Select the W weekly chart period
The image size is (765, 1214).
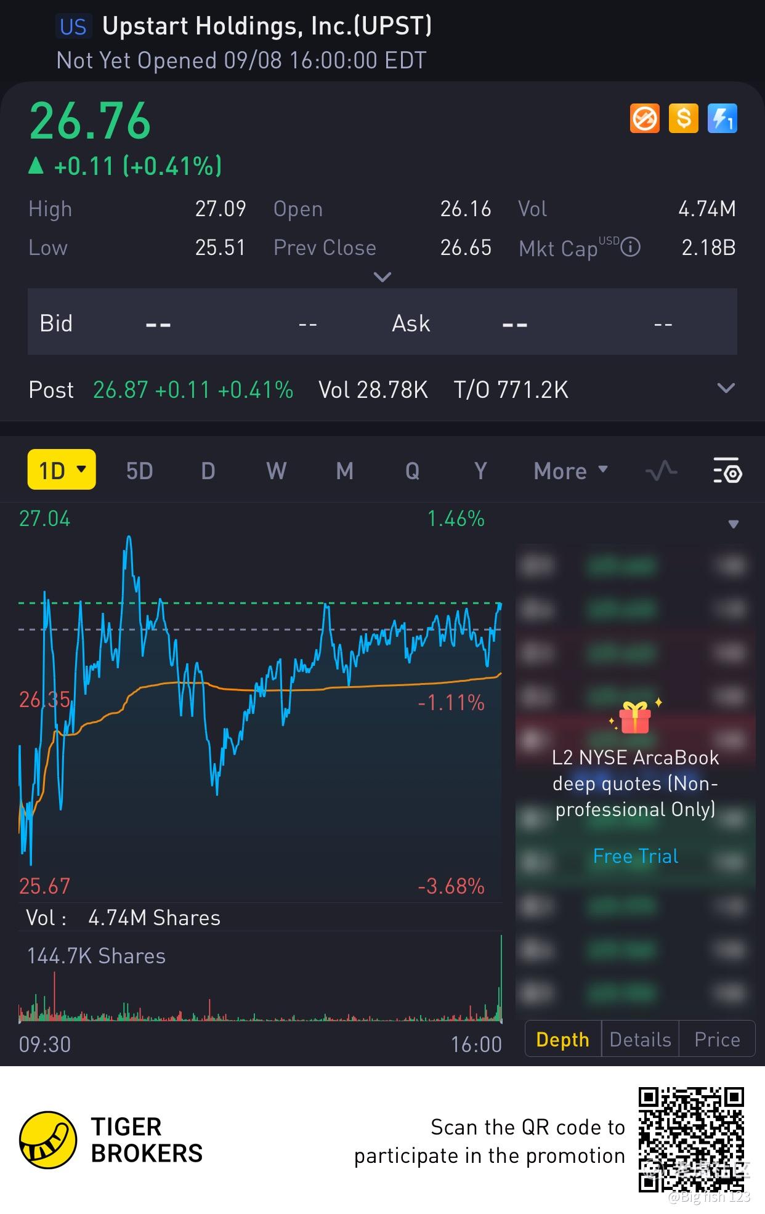276,471
